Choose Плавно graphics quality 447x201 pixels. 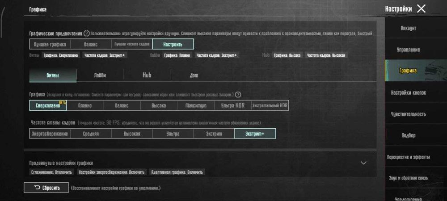tap(85, 105)
